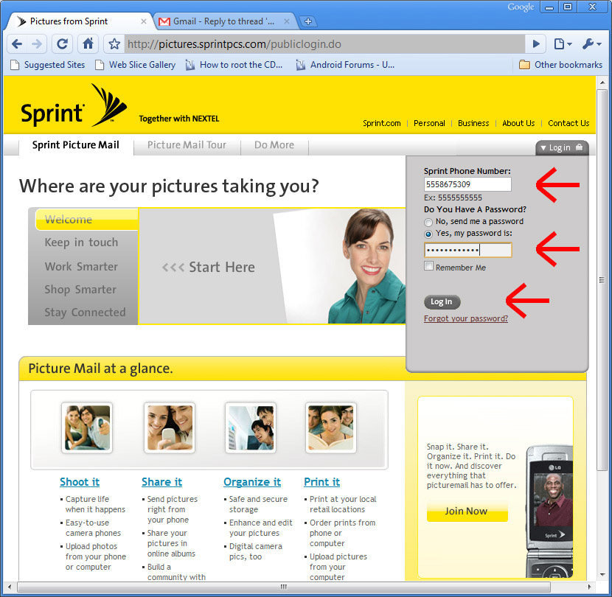Open the Contact Us link
Image resolution: width=612 pixels, height=597 pixels.
tap(568, 123)
